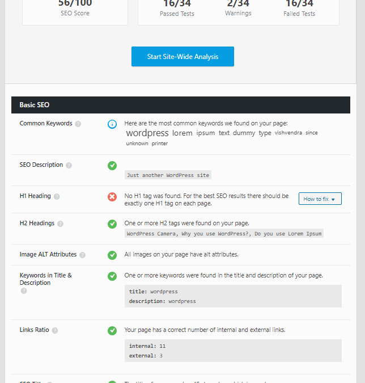The width and height of the screenshot is (365, 383).
Task: Click the SEO Score label
Action: coord(75,13)
